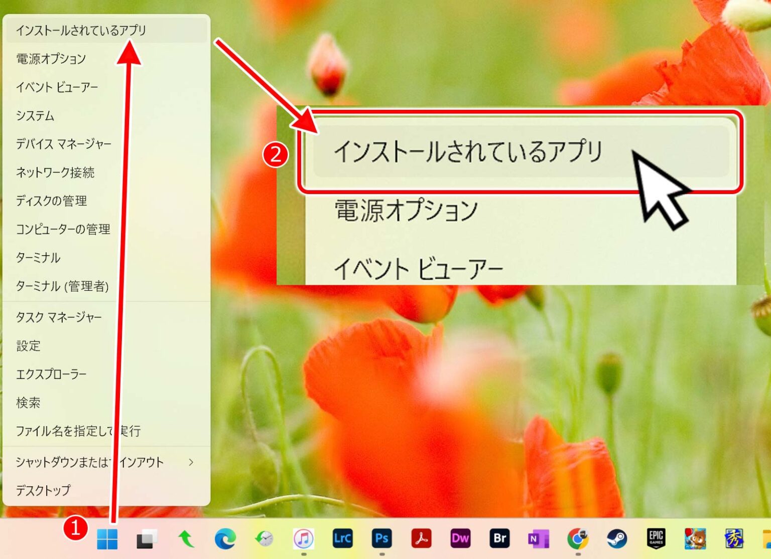771x559 pixels.
Task: Open the Windows Start button
Action: [107, 539]
